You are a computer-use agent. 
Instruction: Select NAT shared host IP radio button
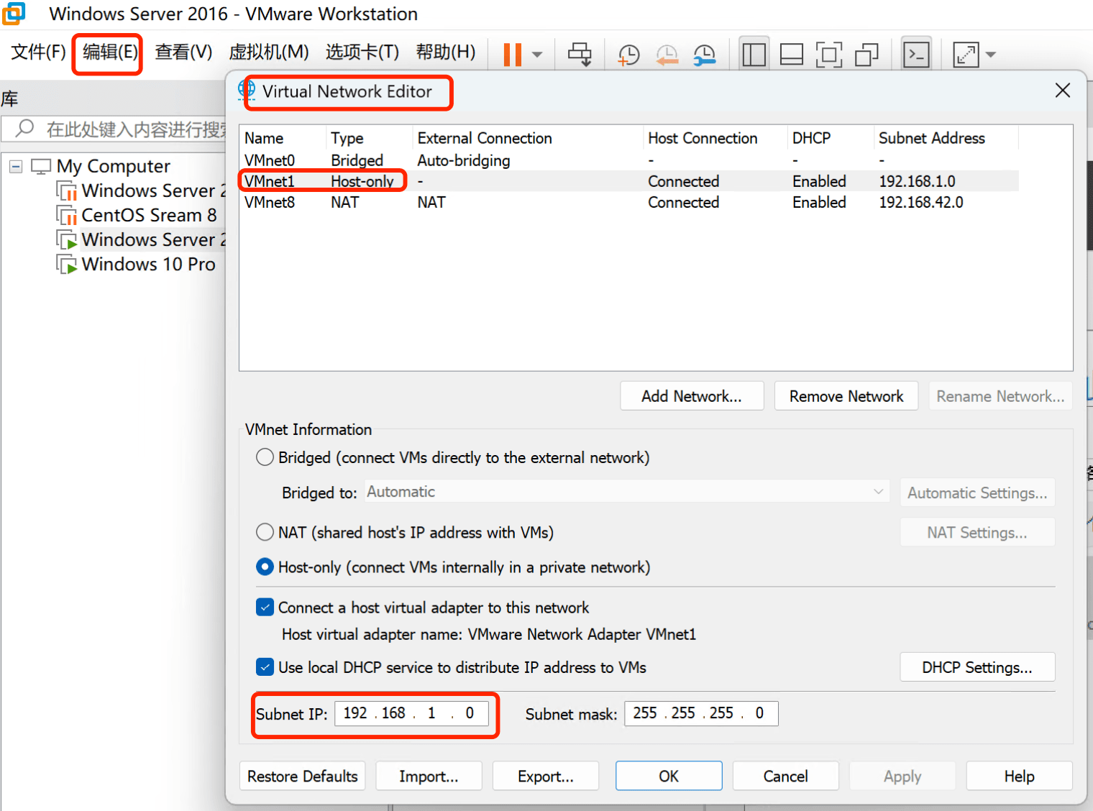click(265, 532)
